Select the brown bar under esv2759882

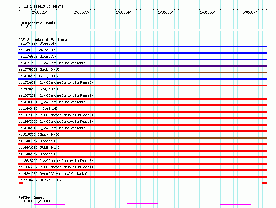(143, 73)
